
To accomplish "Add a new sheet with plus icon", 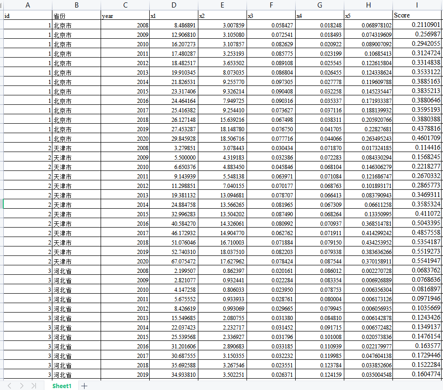I will (85, 386).
